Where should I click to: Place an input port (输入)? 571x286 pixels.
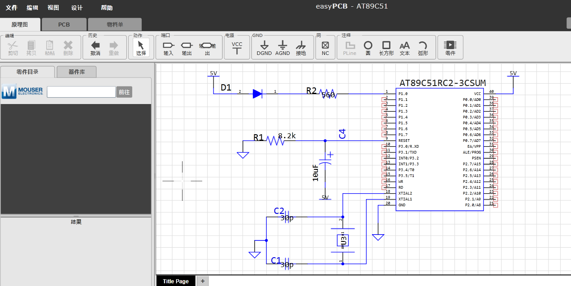tap(168, 45)
